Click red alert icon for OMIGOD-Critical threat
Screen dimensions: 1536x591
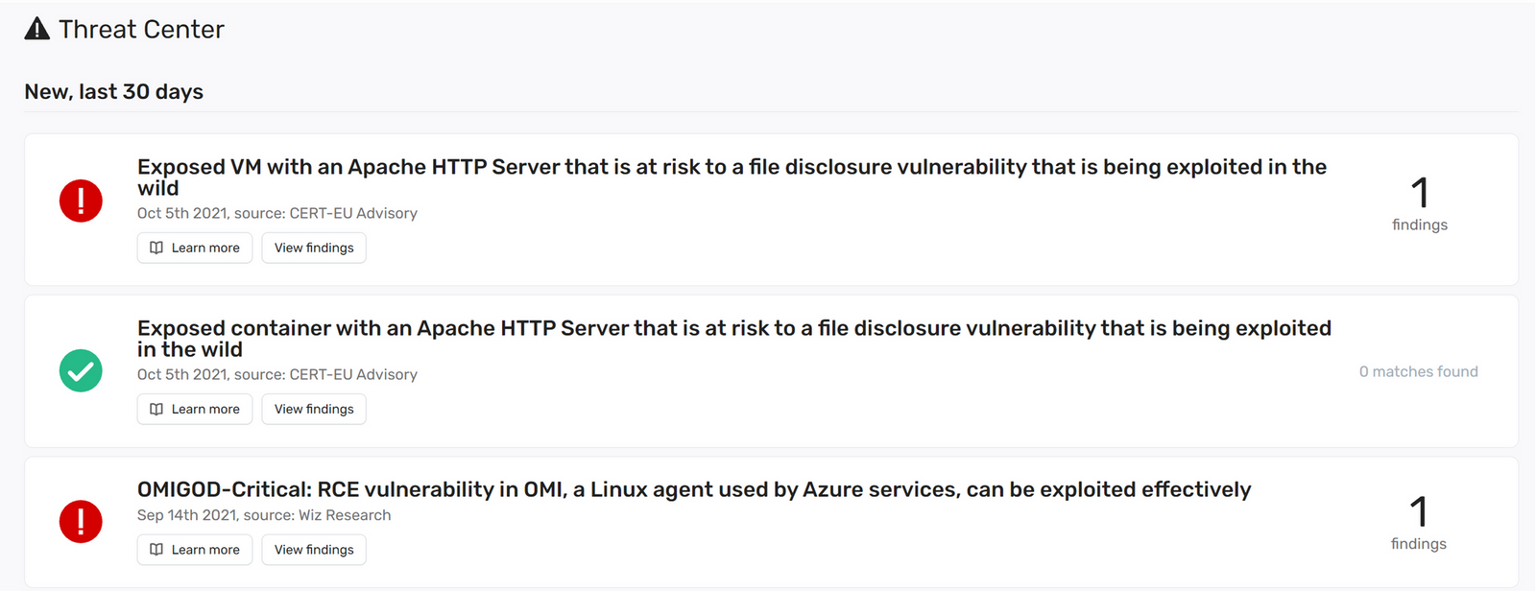coord(81,522)
